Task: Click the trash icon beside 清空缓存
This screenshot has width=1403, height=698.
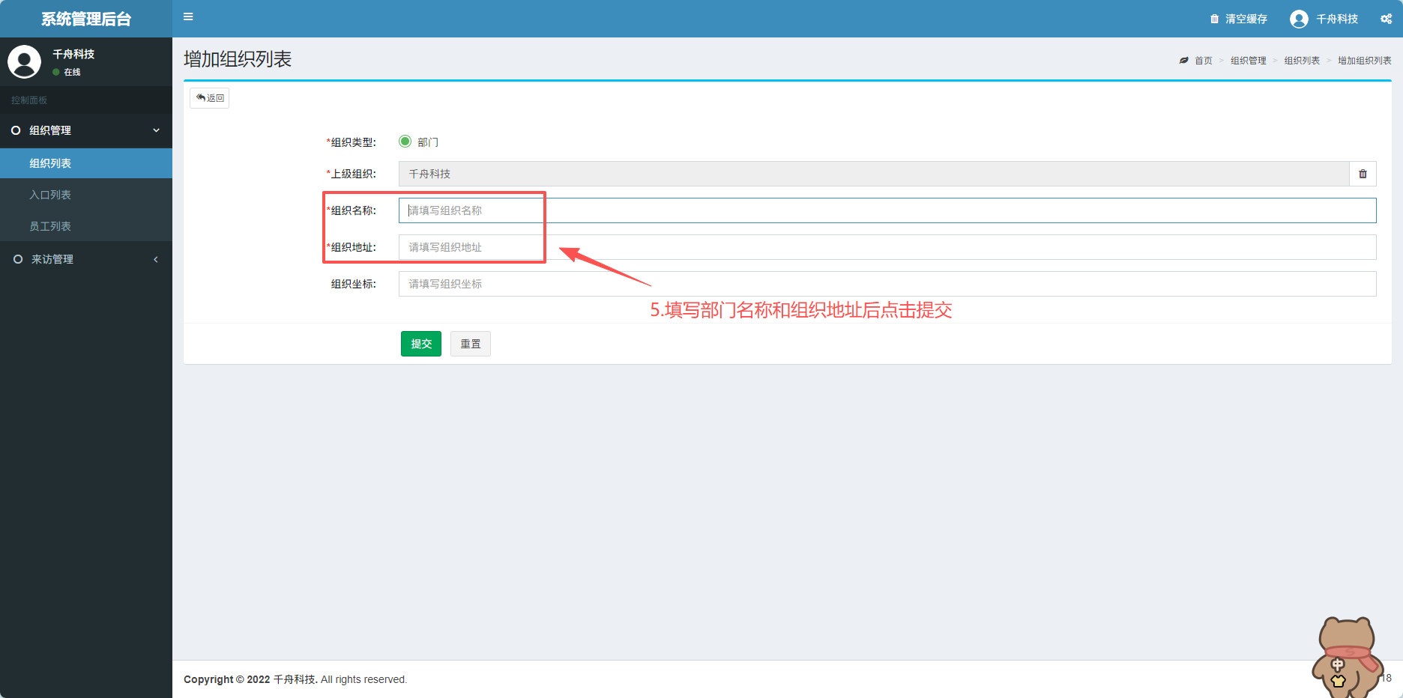Action: [1214, 19]
